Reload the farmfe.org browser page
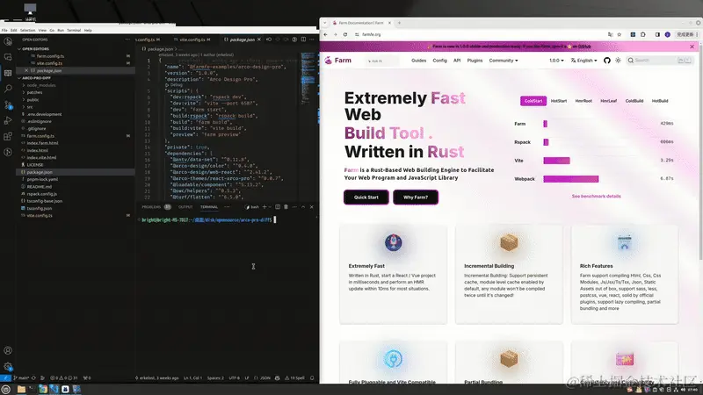 click(345, 34)
